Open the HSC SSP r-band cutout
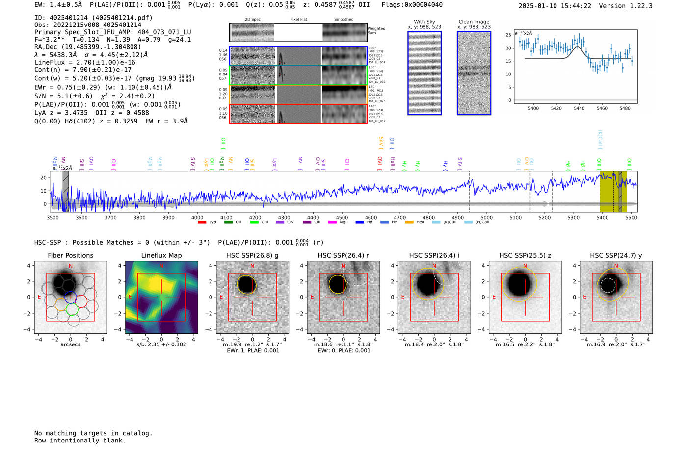 point(343,297)
